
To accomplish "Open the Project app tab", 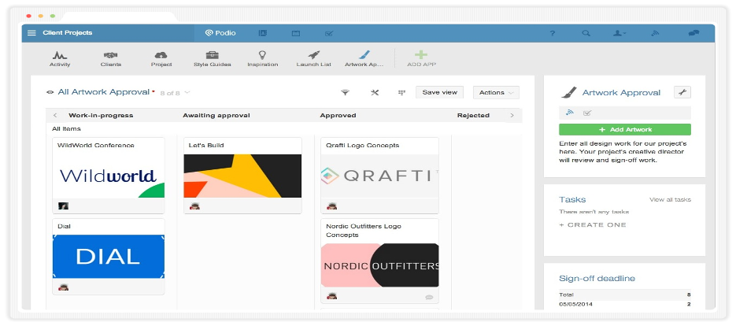I will coord(161,59).
